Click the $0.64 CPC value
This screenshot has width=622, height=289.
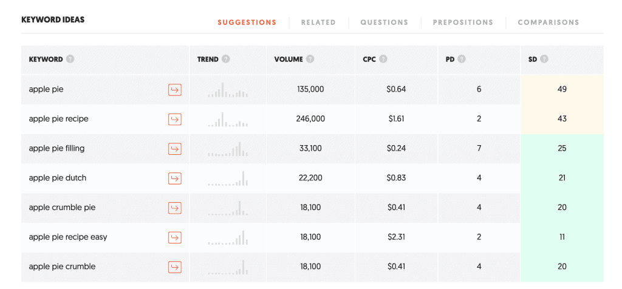(x=396, y=90)
